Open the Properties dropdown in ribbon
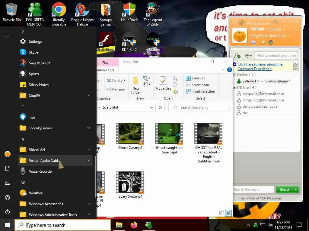The image size is (309, 231). click(163, 92)
